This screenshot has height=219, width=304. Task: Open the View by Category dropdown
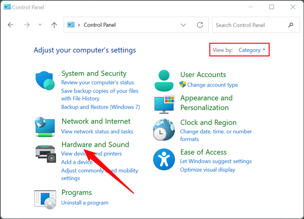click(x=252, y=50)
